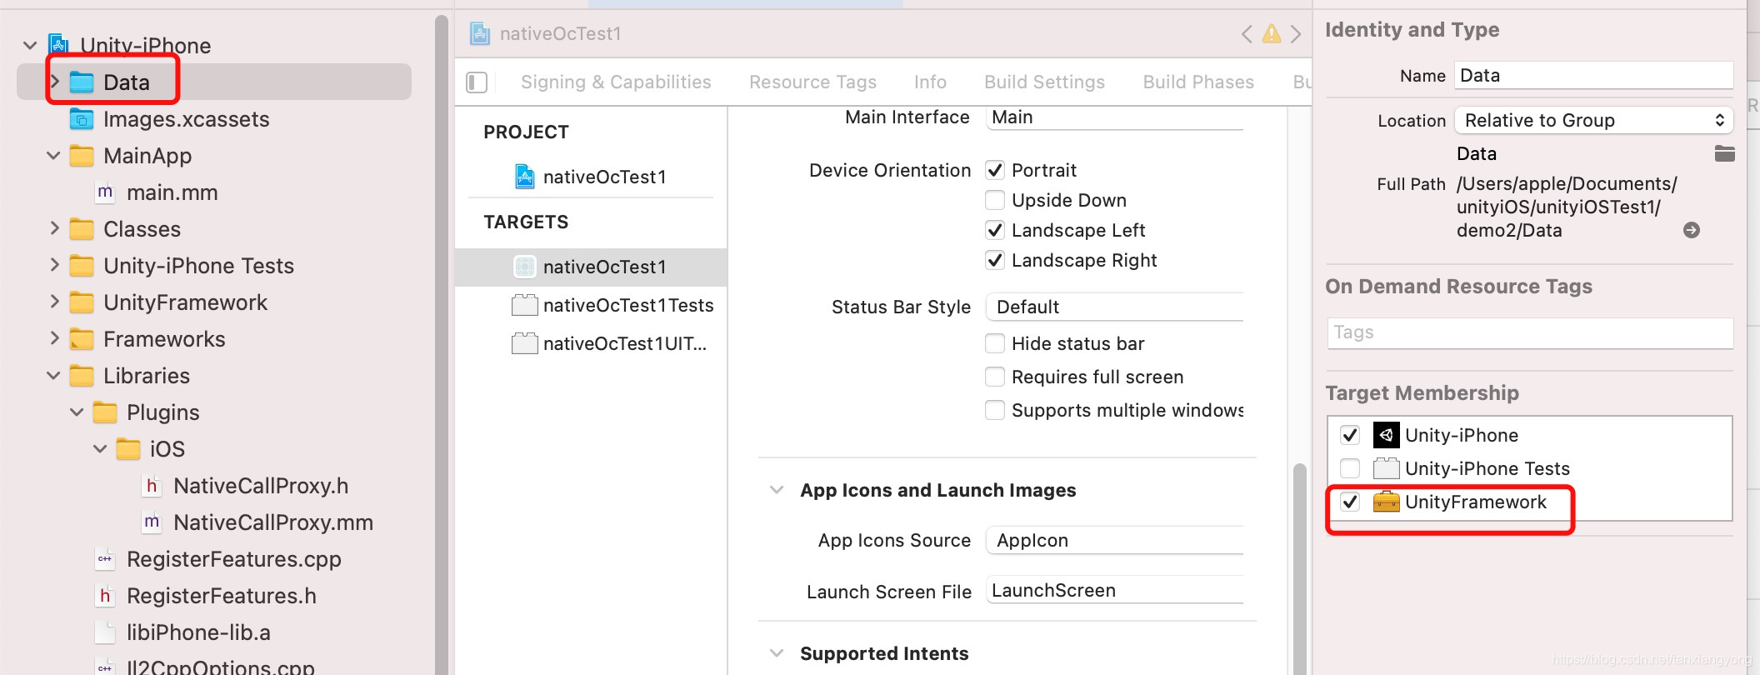
Task: Expand the Data folder
Action: 55,82
